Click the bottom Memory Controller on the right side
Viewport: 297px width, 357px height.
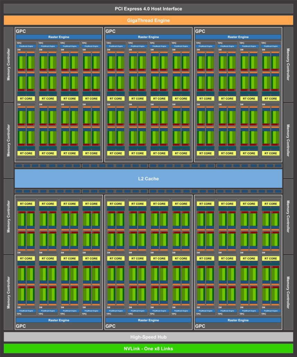click(x=288, y=292)
